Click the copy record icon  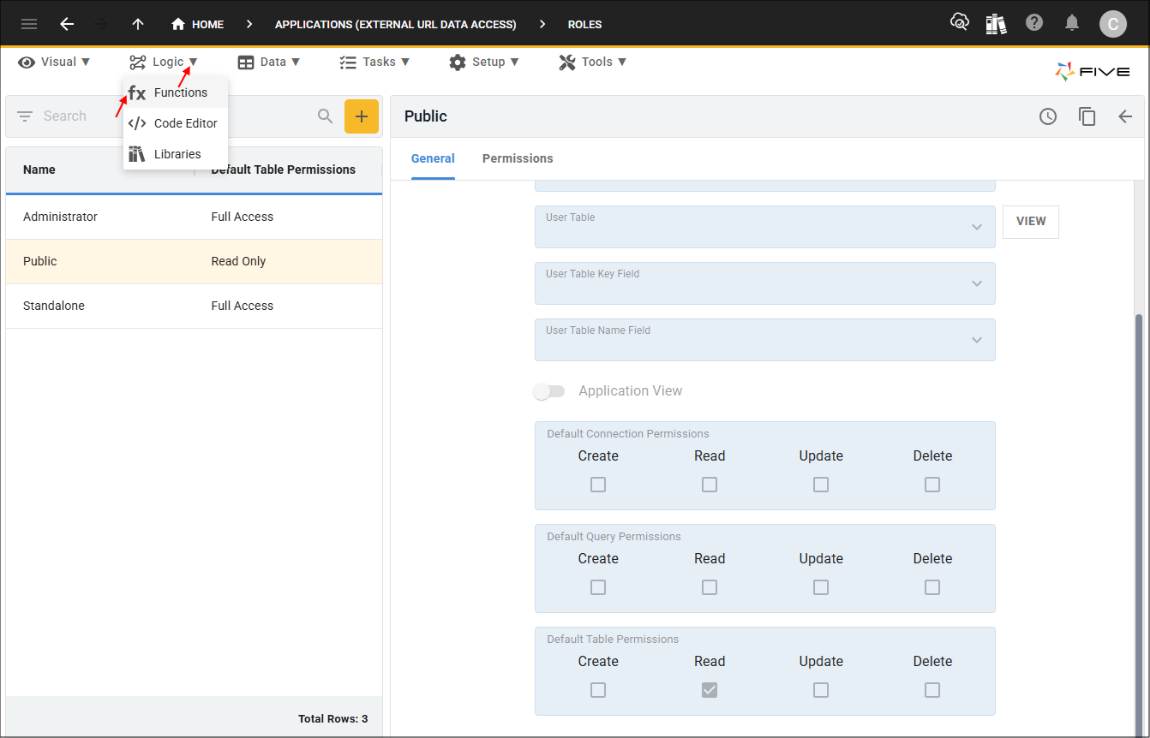(x=1087, y=116)
